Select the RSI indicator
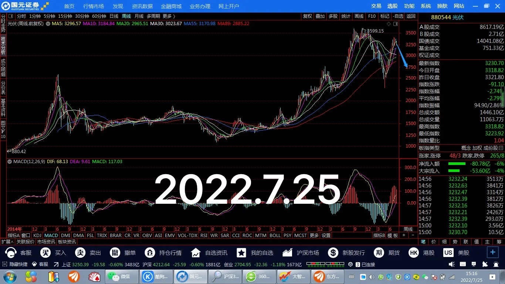The height and width of the screenshot is (284, 505). [x=204, y=235]
